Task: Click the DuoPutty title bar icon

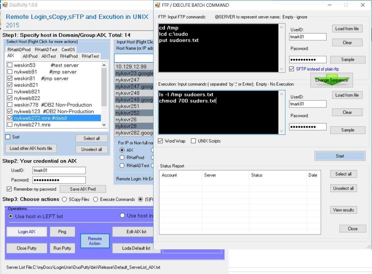Action: [5, 5]
